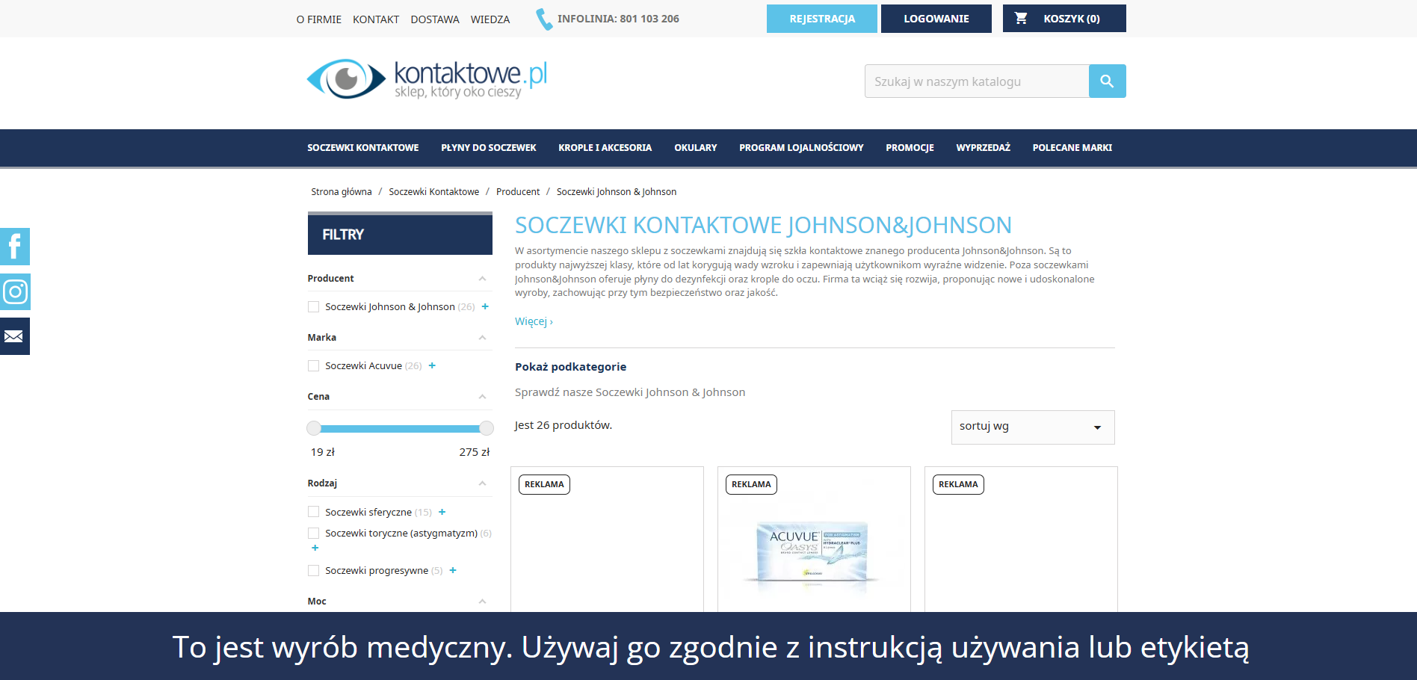Open the PROMOCJE menu item
This screenshot has width=1417, height=680.
pos(909,147)
